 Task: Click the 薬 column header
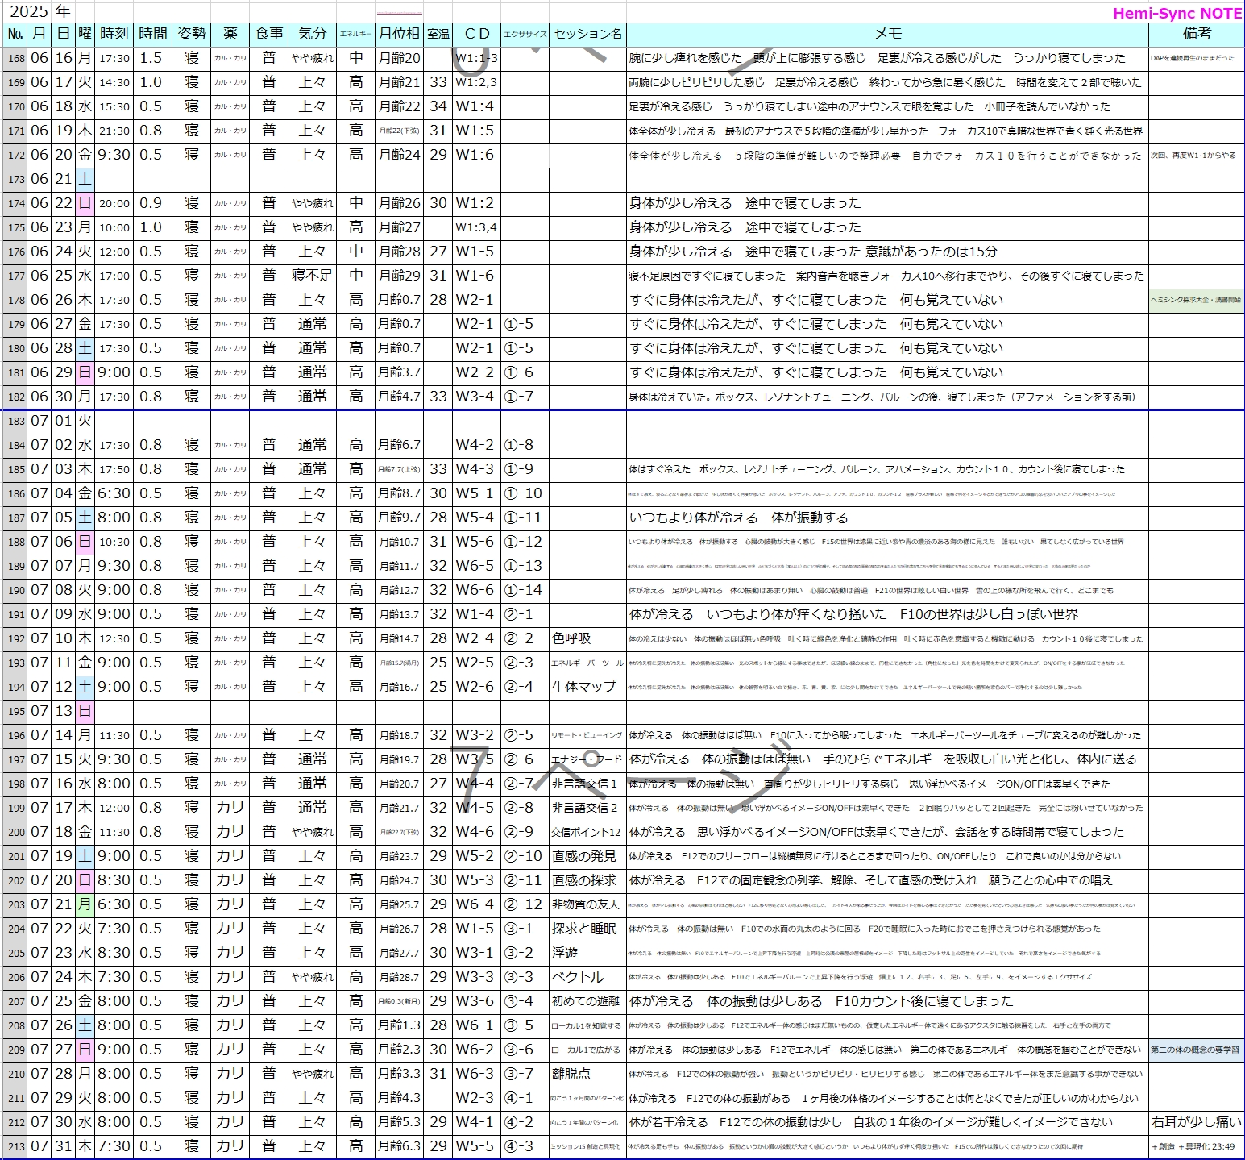pos(230,34)
